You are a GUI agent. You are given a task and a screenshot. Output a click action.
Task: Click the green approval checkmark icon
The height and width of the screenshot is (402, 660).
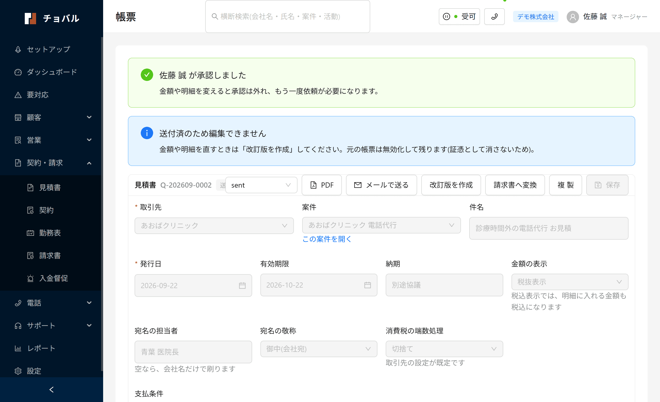coord(147,75)
